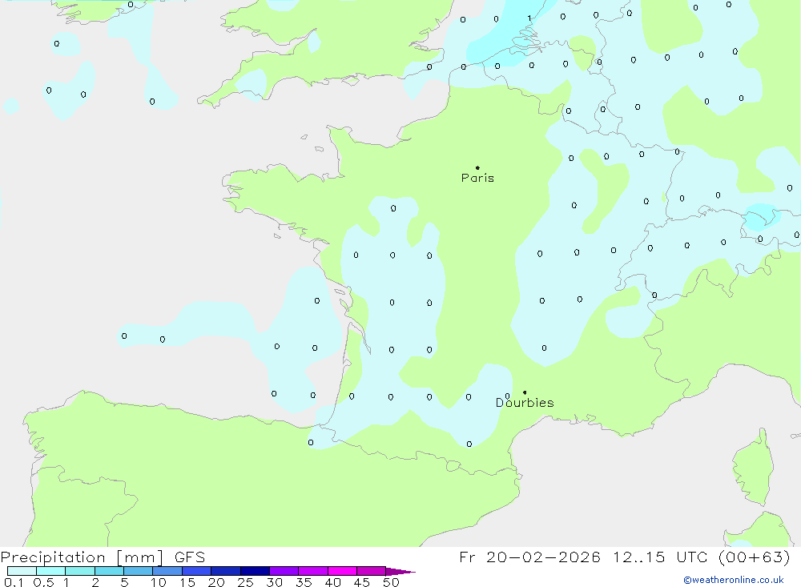Select the black dot marking Paris

pyautogui.click(x=477, y=167)
